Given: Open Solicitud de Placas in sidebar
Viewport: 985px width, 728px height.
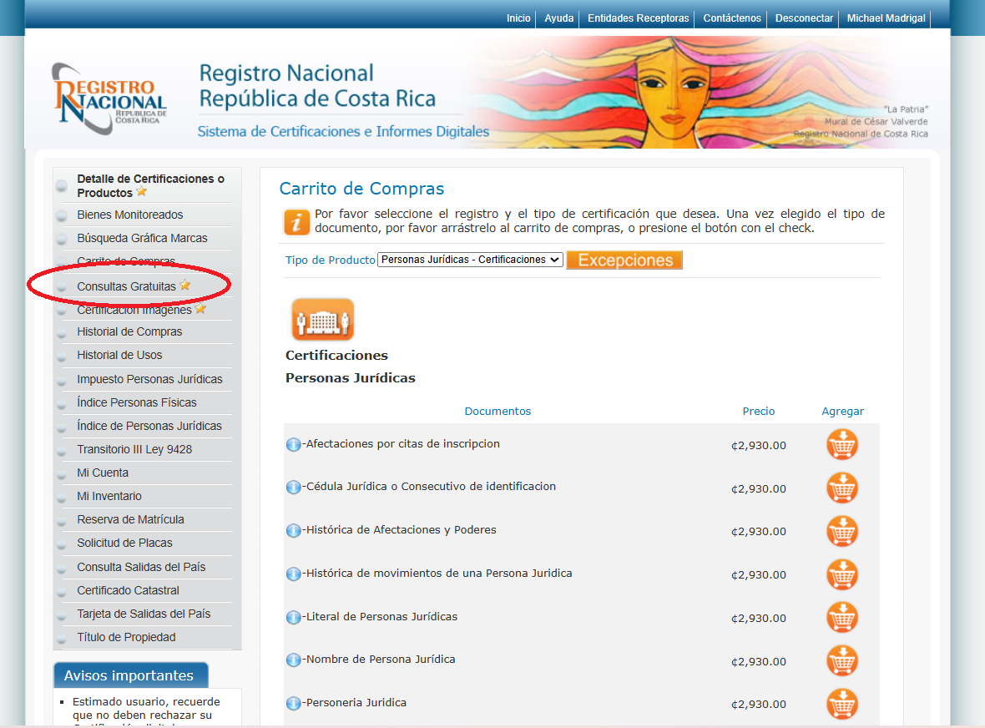Looking at the screenshot, I should click(124, 543).
